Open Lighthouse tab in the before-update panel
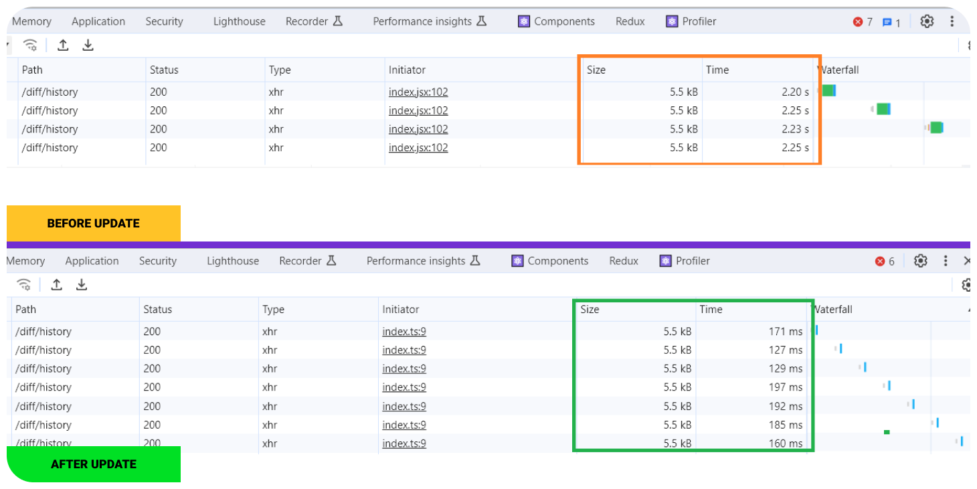The width and height of the screenshot is (977, 489). pos(239,21)
